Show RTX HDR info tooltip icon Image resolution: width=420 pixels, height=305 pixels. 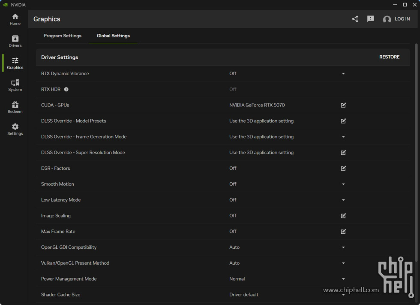click(x=66, y=89)
